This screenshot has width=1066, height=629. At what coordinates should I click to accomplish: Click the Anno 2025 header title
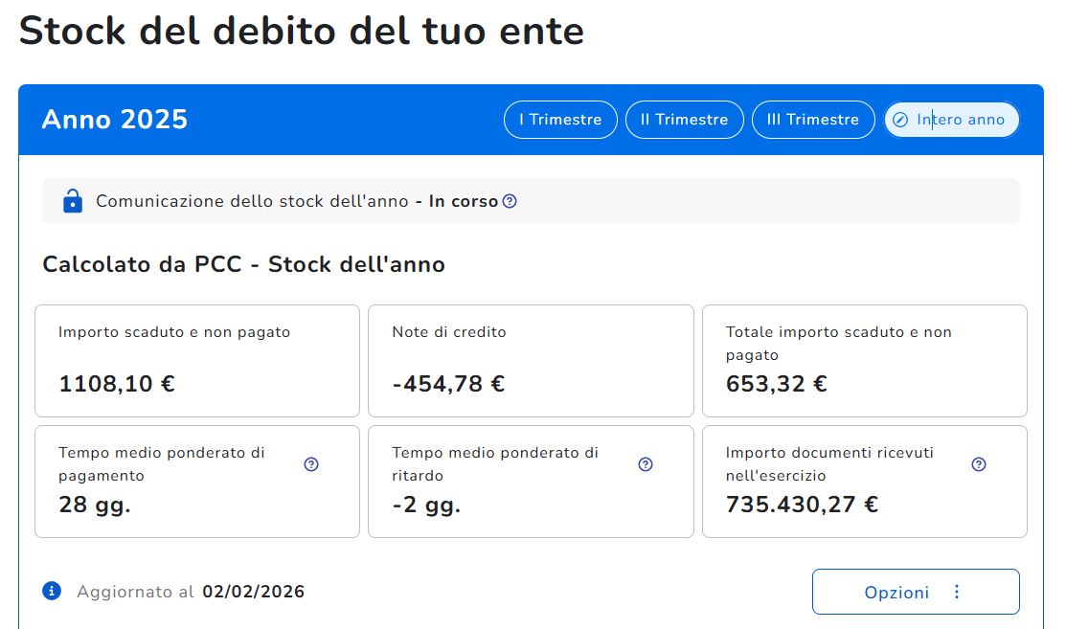pos(115,120)
